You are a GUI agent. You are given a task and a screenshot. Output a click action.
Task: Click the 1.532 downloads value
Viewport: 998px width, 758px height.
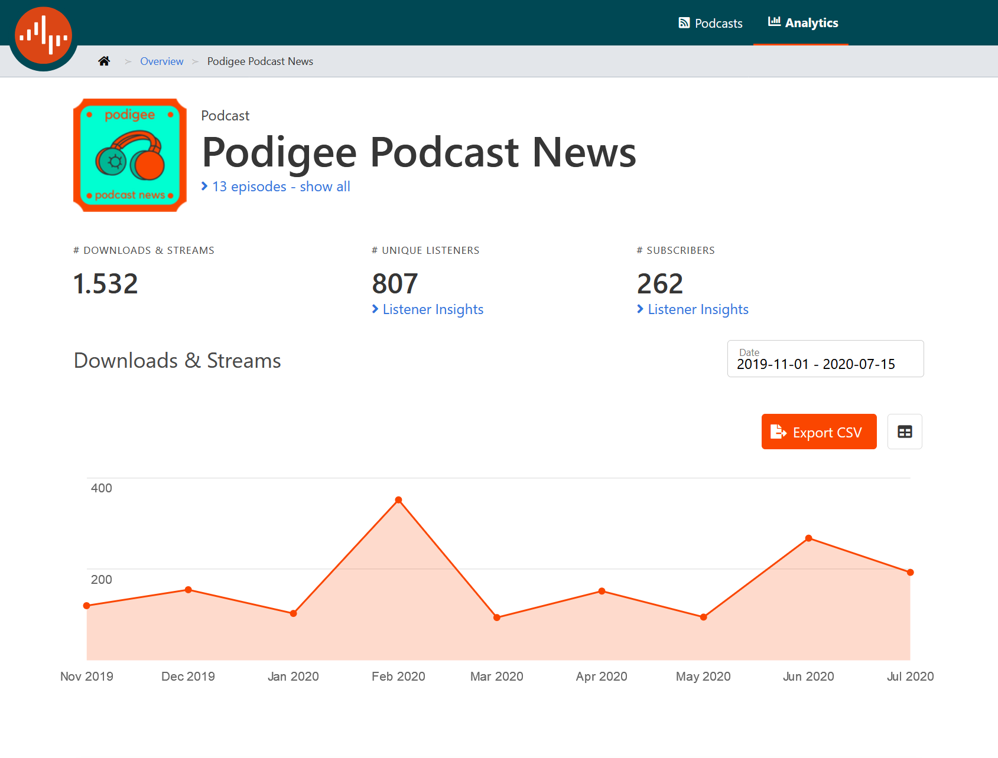(106, 284)
